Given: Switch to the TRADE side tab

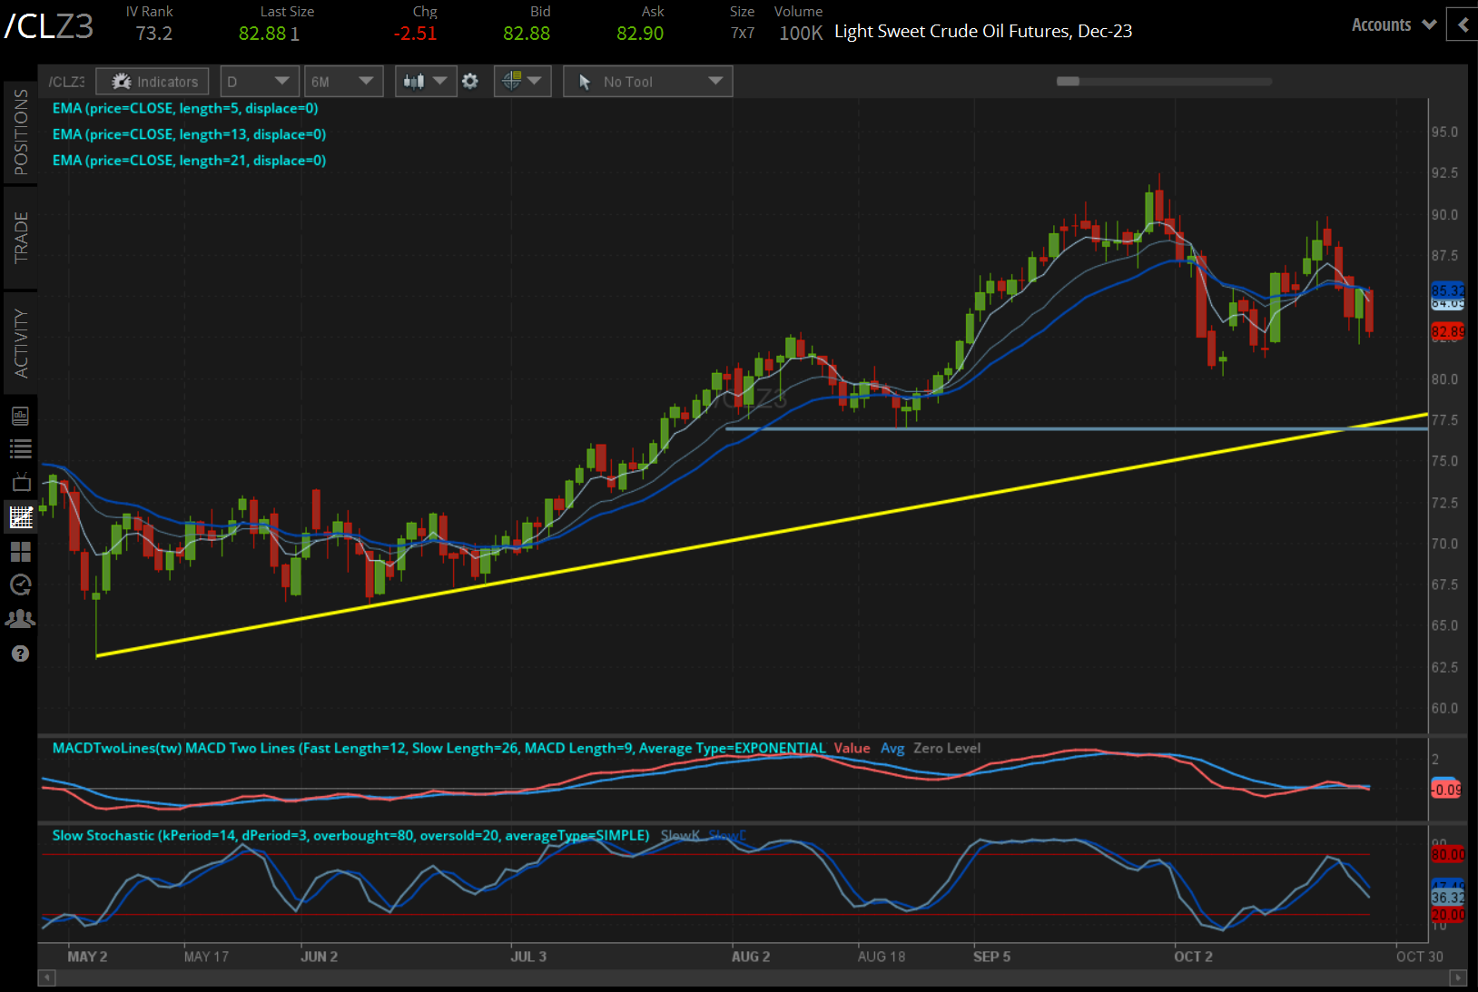Looking at the screenshot, I should tap(20, 237).
